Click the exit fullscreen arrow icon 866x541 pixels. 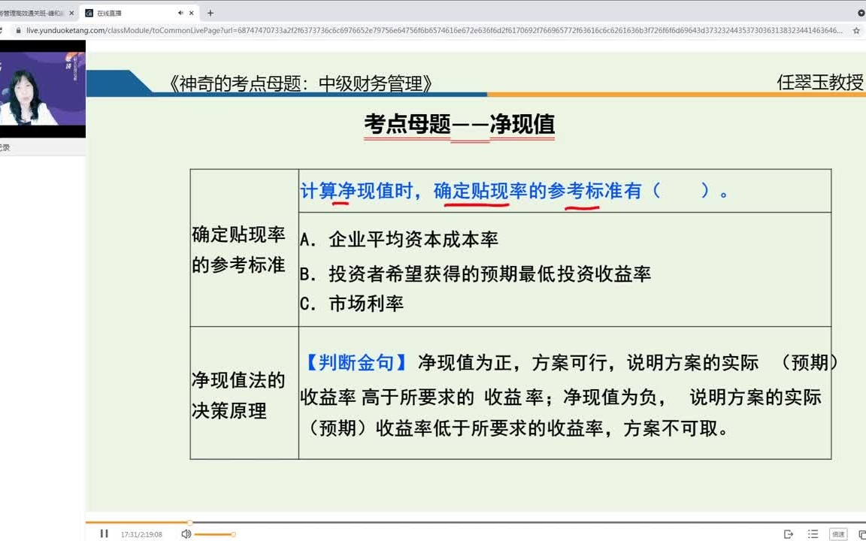(x=787, y=533)
